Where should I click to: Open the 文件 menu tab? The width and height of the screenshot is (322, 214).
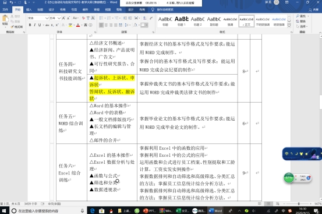point(5,10)
